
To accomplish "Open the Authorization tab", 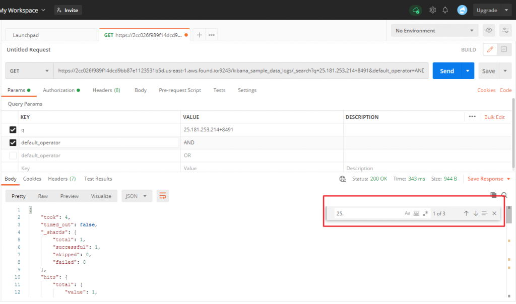I will [61, 90].
